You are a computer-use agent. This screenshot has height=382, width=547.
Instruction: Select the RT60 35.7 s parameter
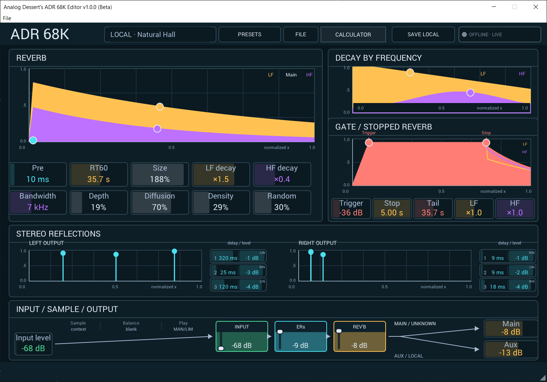[99, 174]
